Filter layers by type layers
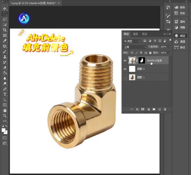This screenshot has width=191, height=175. point(155,41)
